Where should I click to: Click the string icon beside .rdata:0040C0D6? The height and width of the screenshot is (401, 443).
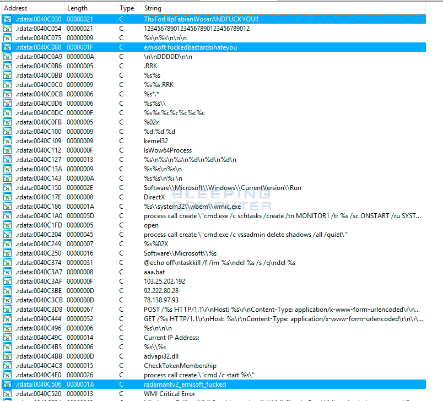7,104
